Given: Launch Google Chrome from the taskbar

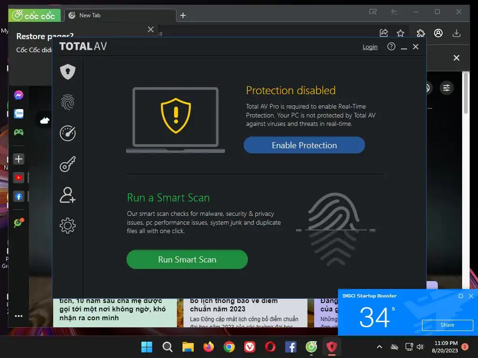Looking at the screenshot, I should point(229,347).
